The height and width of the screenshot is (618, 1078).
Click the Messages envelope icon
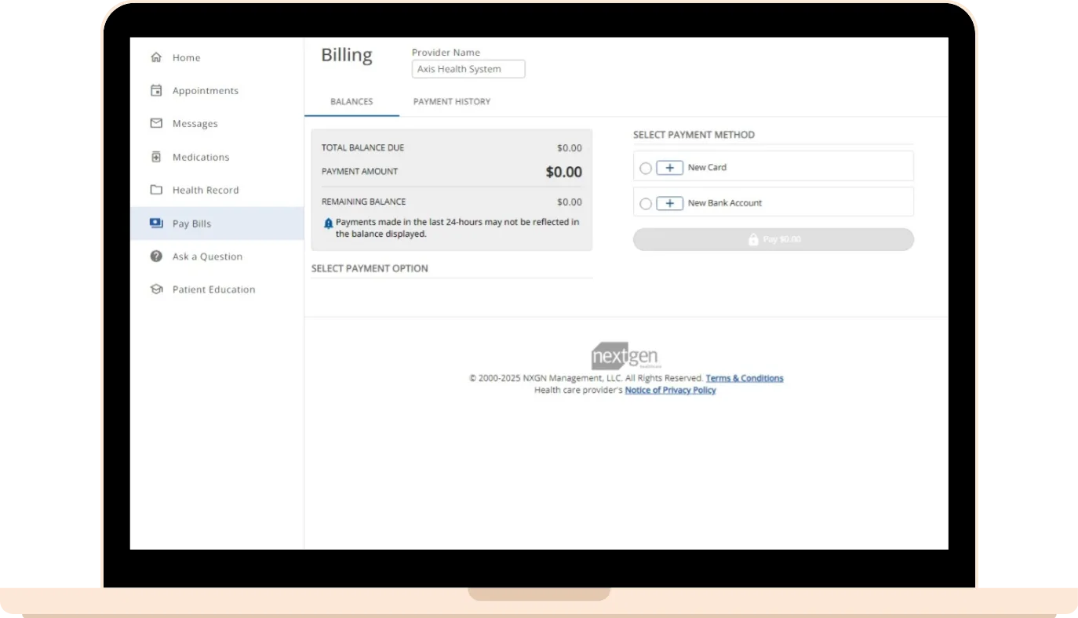coord(156,123)
